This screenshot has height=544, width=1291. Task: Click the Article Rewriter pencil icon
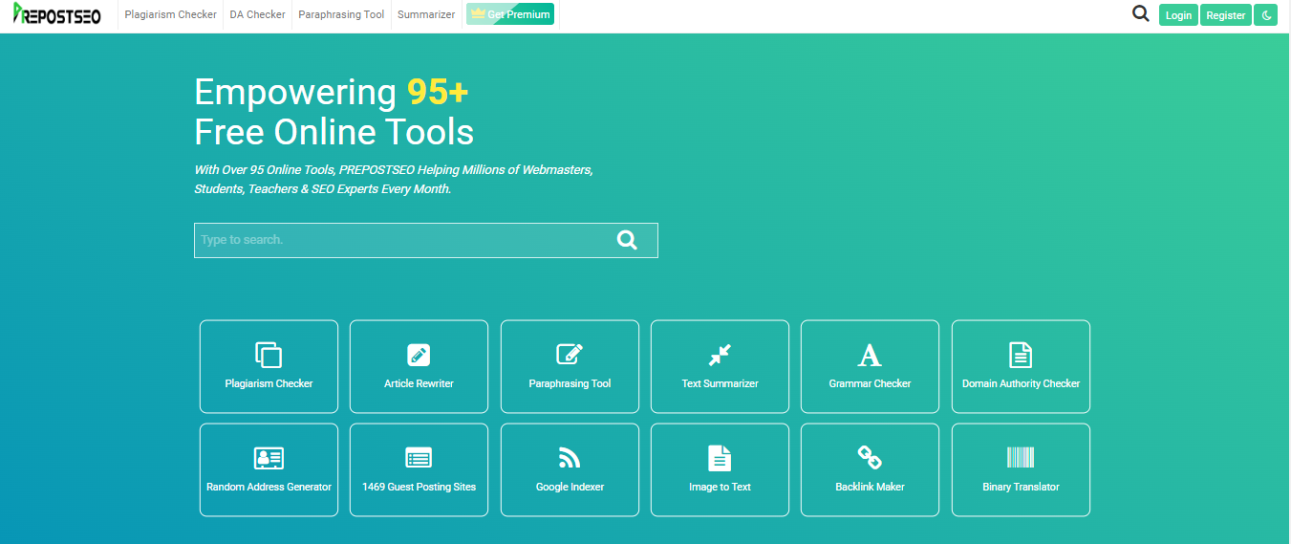[419, 355]
